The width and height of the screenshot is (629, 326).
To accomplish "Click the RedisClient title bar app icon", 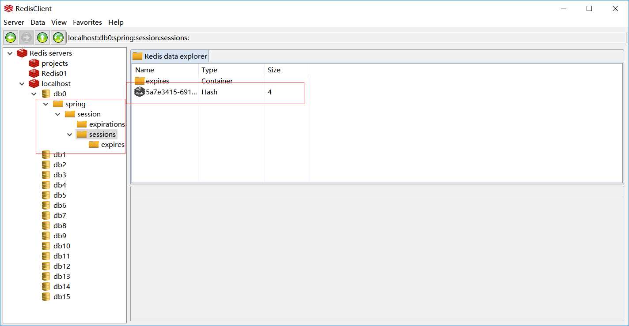I will (x=8, y=8).
